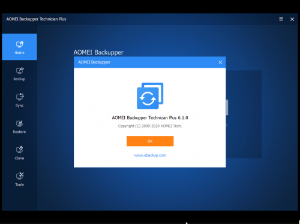Click the AOMEI Backupper logo in dialog
This screenshot has height=224, width=300.
coord(150,96)
